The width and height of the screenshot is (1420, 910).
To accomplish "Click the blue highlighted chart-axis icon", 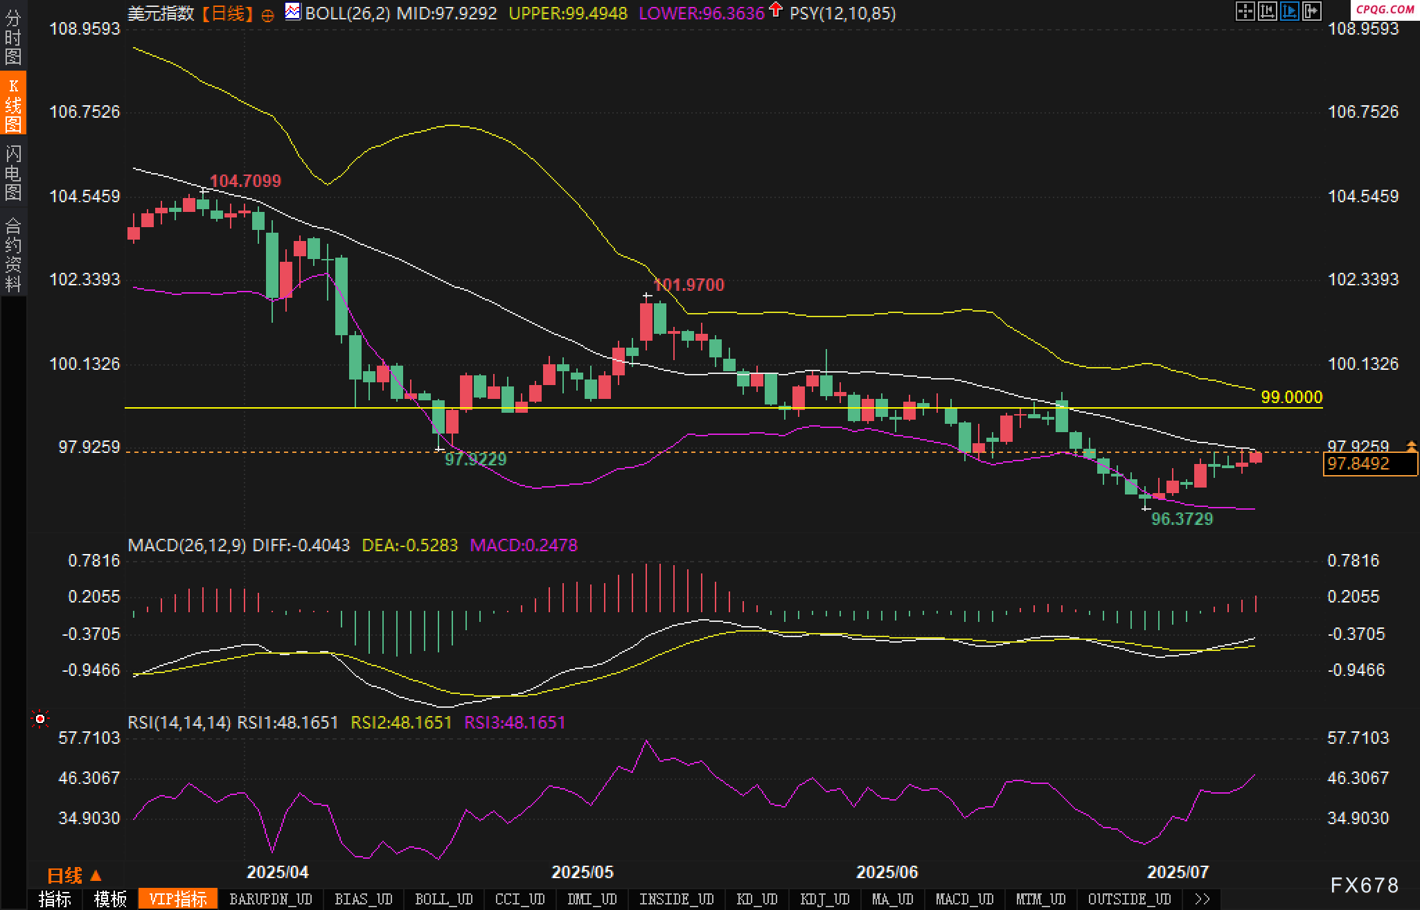I will [1289, 11].
